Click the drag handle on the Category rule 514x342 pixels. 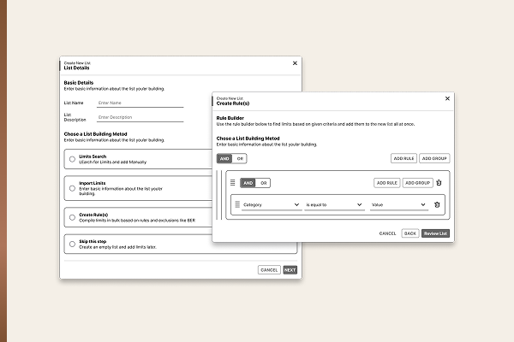tap(236, 204)
